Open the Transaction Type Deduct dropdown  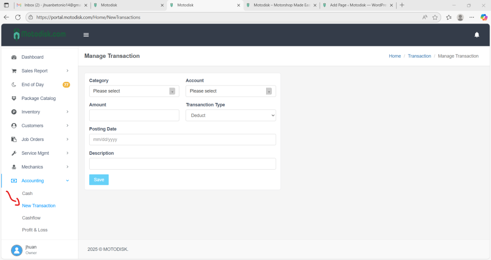230,115
